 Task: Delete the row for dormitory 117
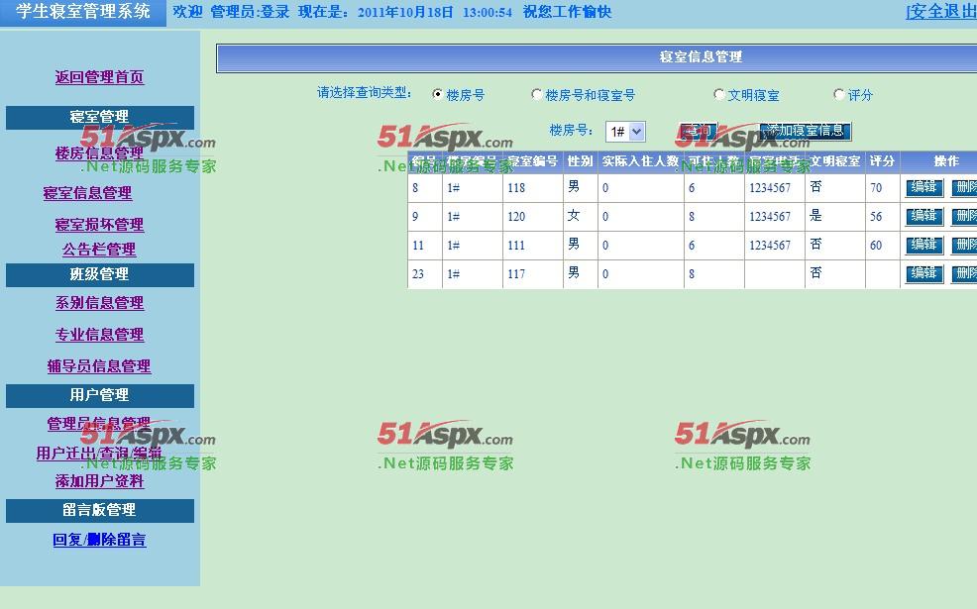[x=964, y=273]
